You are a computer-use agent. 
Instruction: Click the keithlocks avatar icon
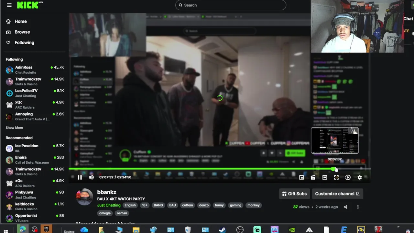(x=9, y=206)
